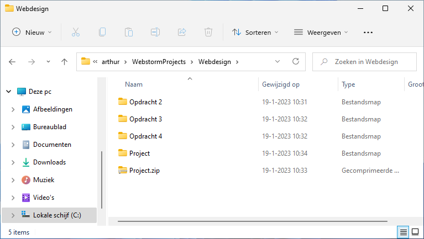Open the Nieuw (new item) menu

click(32, 33)
